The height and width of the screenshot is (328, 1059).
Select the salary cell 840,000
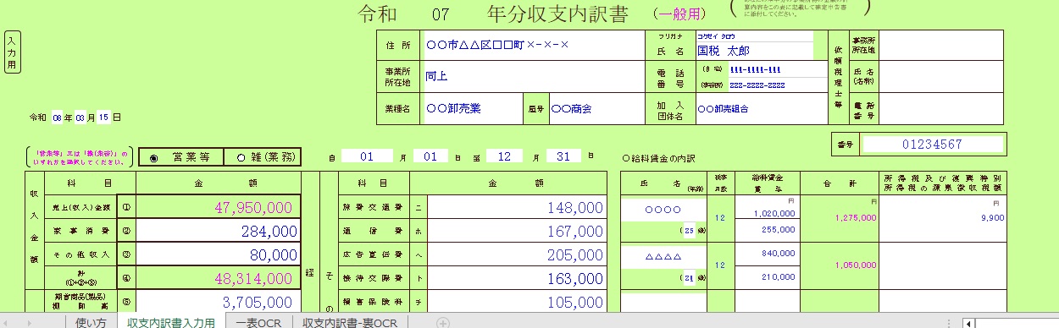coord(767,253)
